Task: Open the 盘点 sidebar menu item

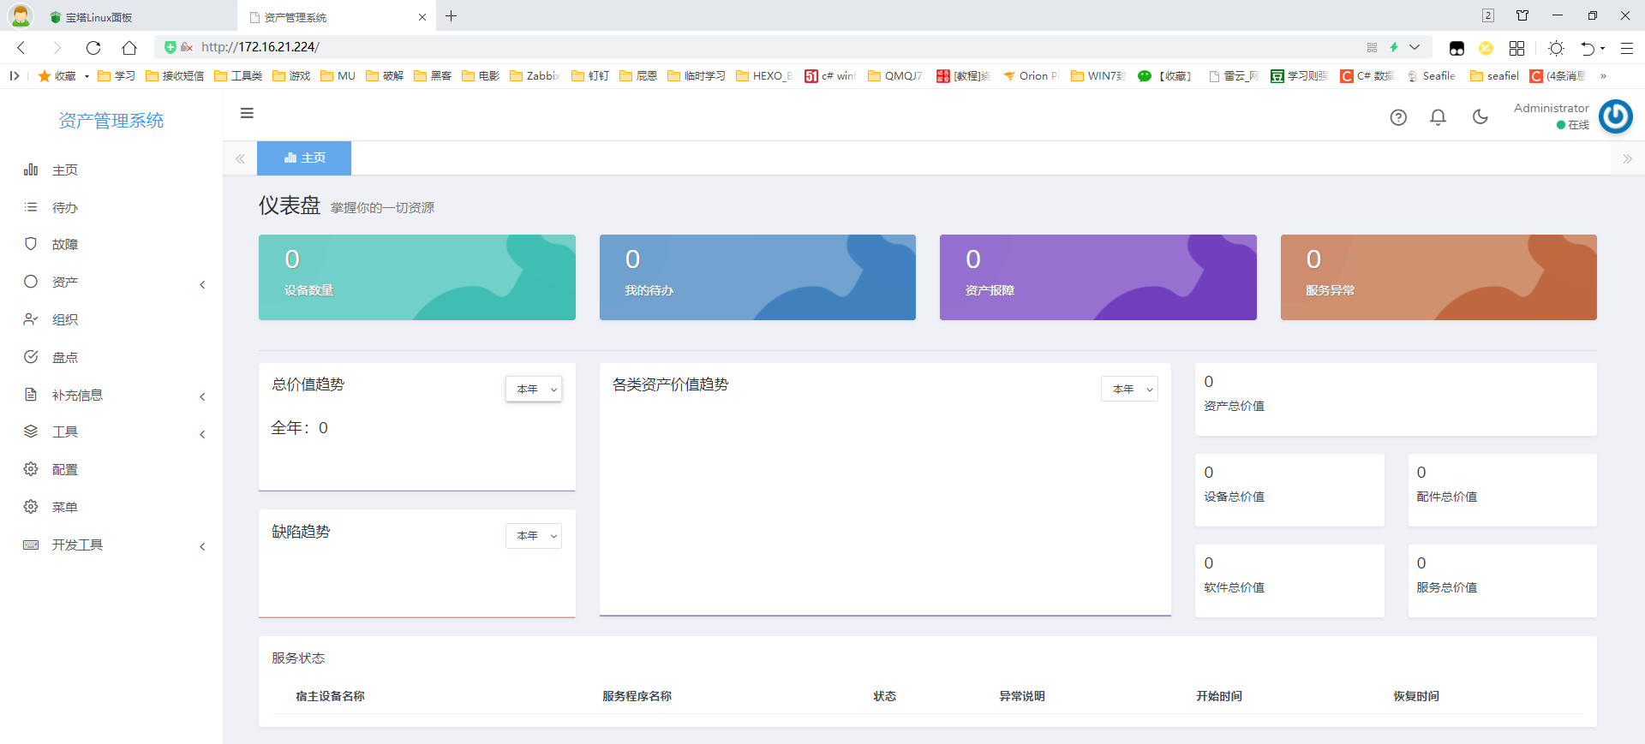Action: 111,357
